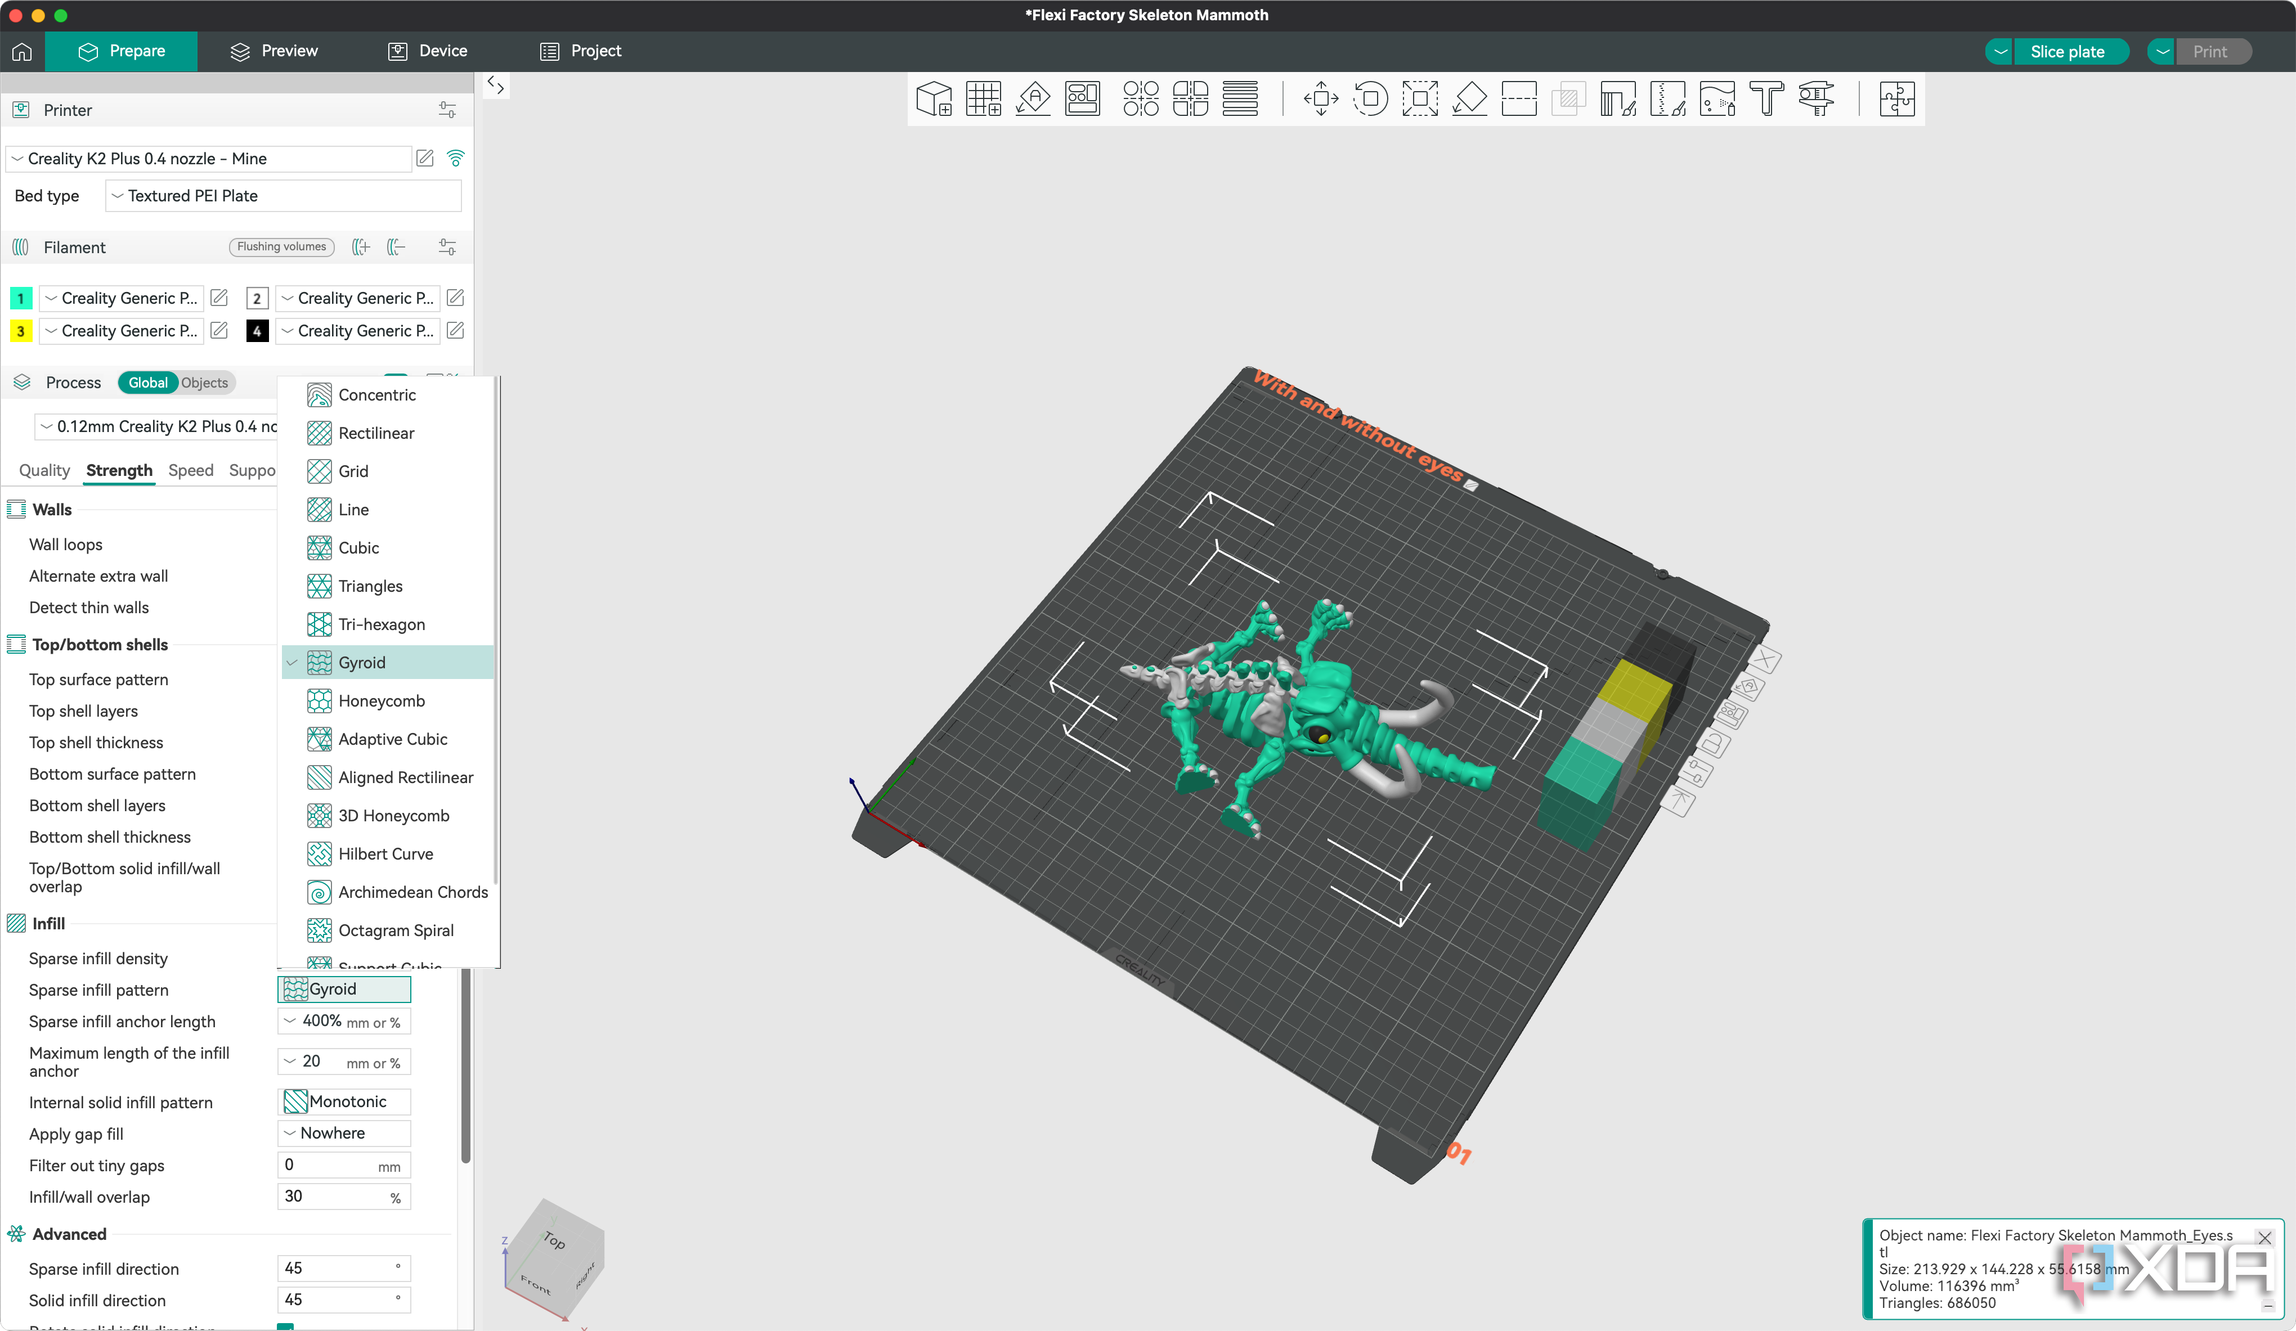Open the Bed type dropdown
This screenshot has width=2296, height=1331.
pyautogui.click(x=282, y=196)
